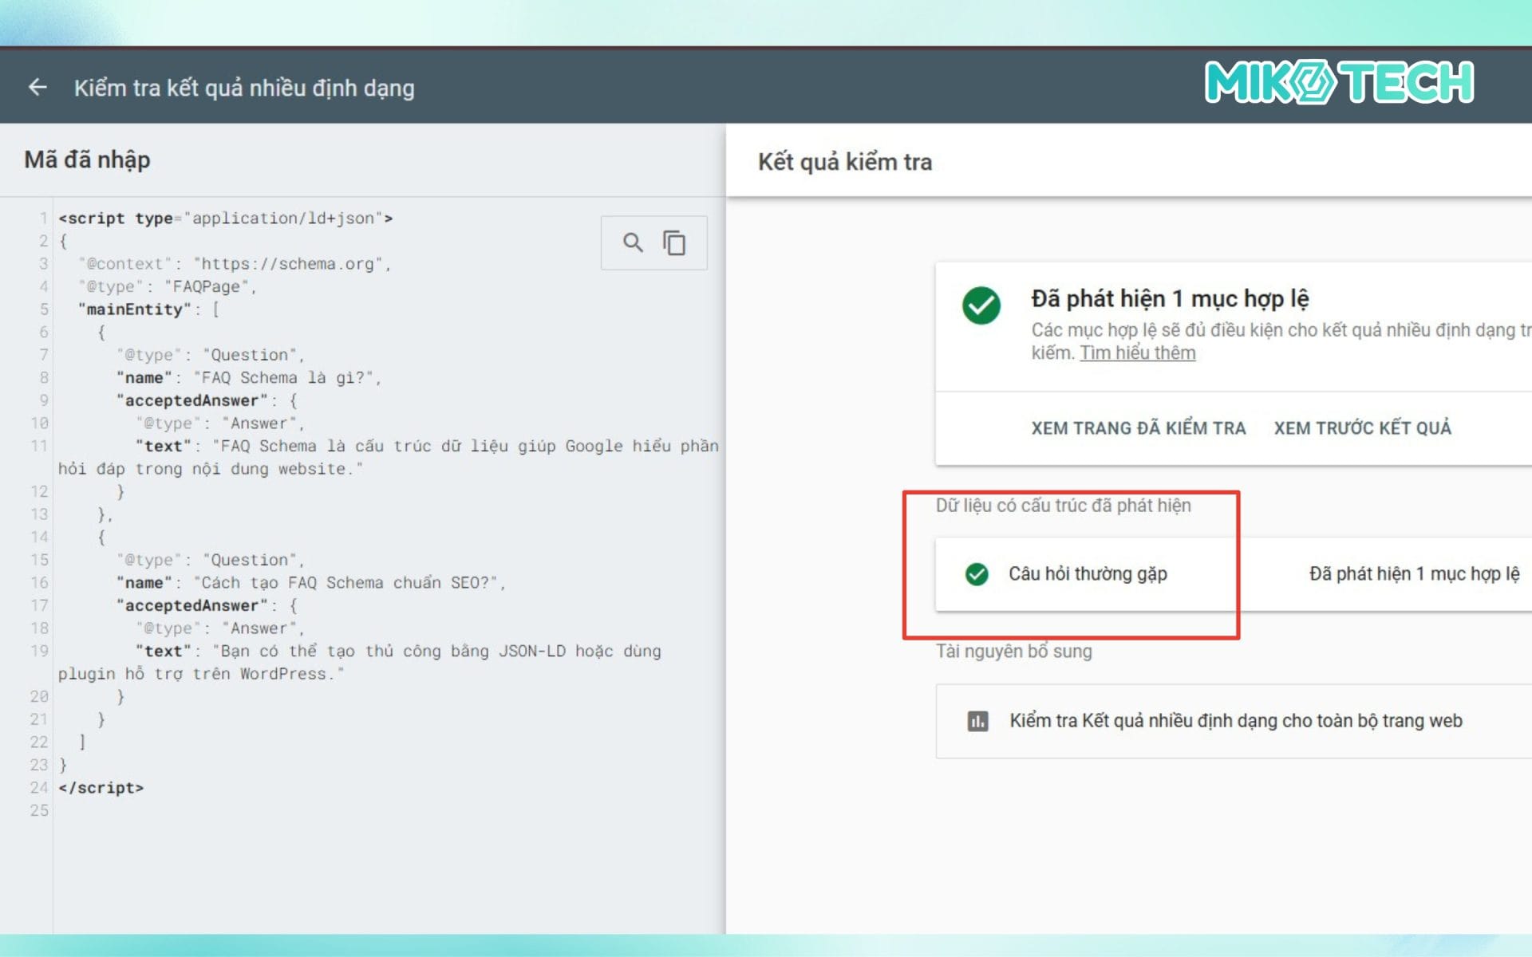Click the back arrow in header
The image size is (1532, 957).
click(x=38, y=87)
